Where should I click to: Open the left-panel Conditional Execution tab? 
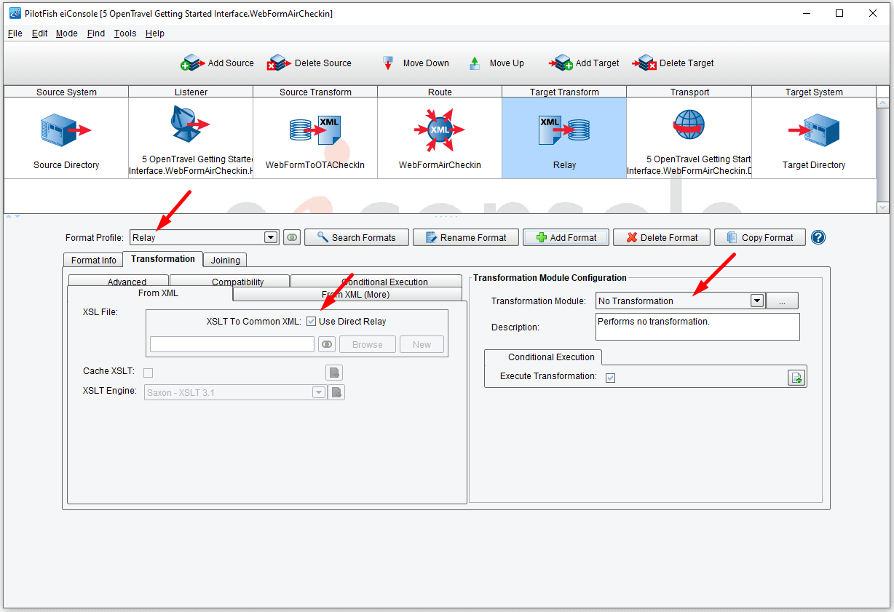[376, 281]
